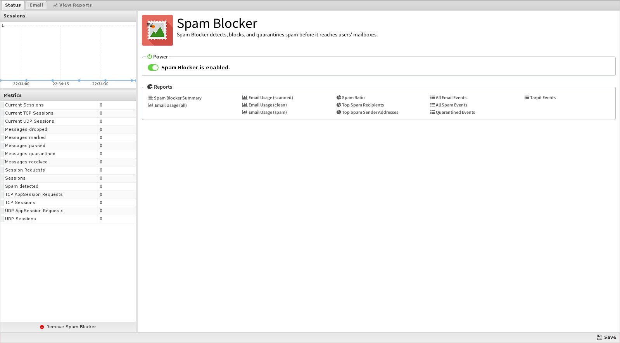Viewport: 620px width, 343px height.
Task: Click list icon beside All Spam Events
Action: pos(432,105)
